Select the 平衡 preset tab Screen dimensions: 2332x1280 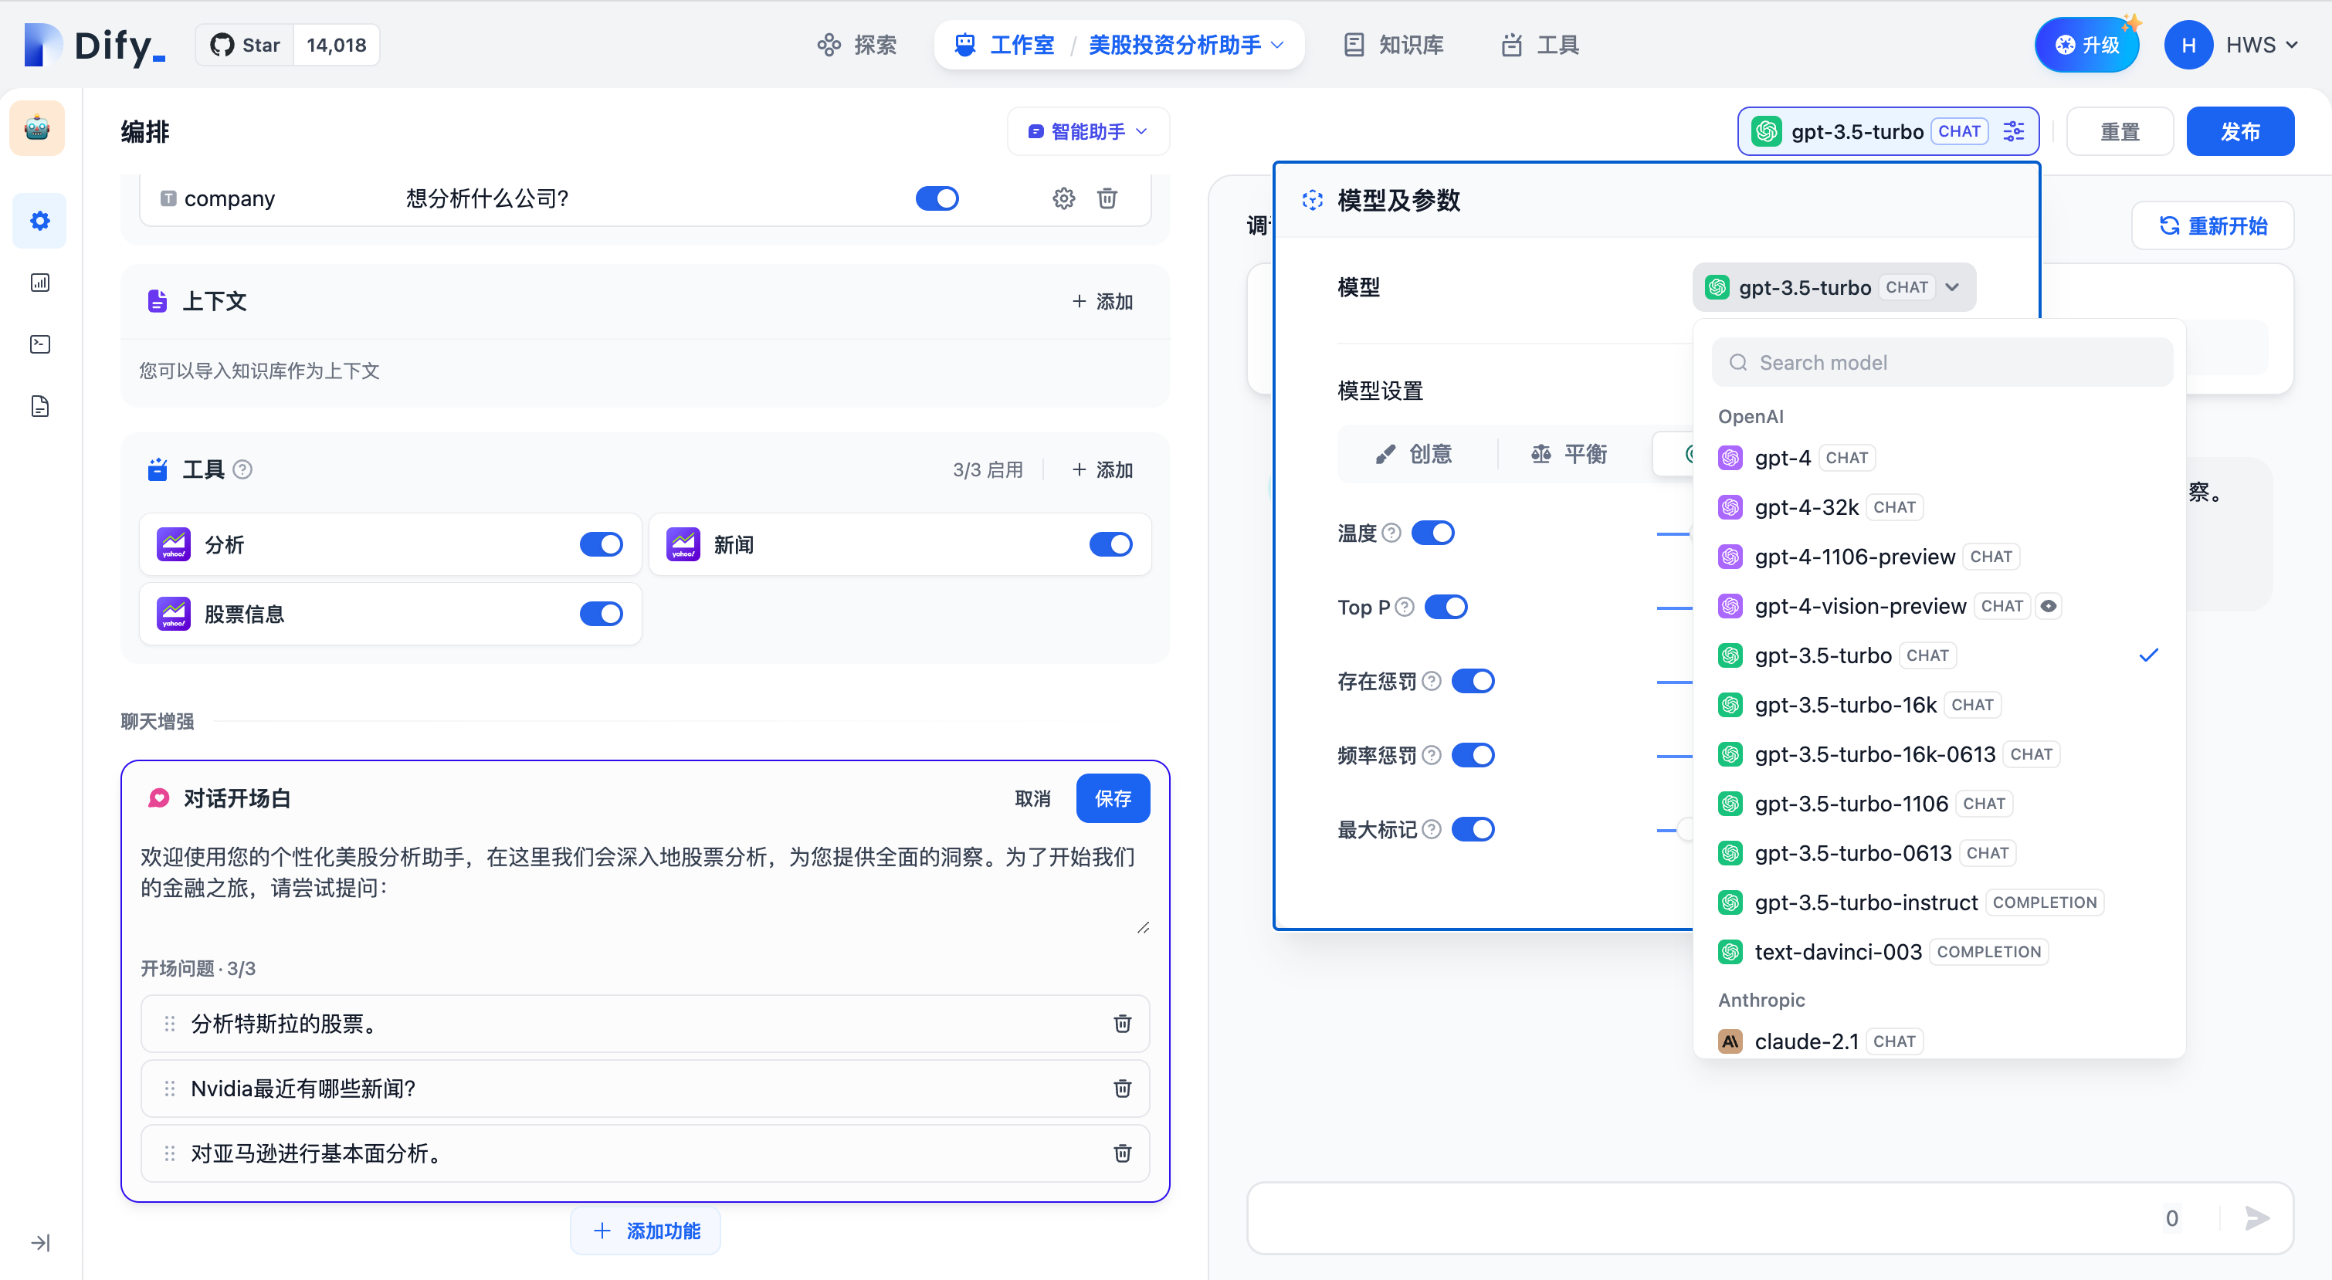click(x=1569, y=453)
